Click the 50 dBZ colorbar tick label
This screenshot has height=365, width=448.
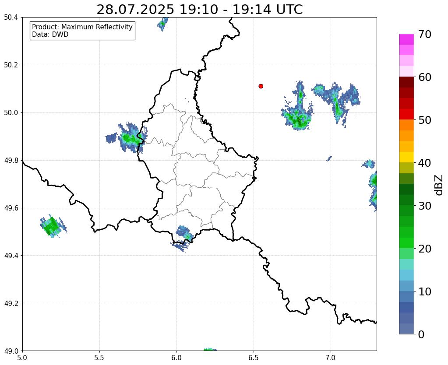tap(425, 120)
